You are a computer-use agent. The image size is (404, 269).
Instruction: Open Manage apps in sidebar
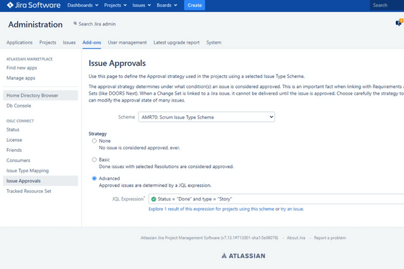21,78
